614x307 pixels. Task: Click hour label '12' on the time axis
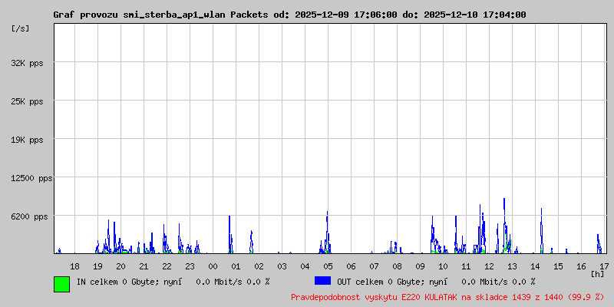click(489, 266)
